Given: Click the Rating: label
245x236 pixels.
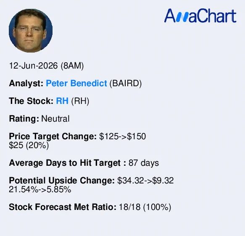Looking at the screenshot, I should point(24,119).
